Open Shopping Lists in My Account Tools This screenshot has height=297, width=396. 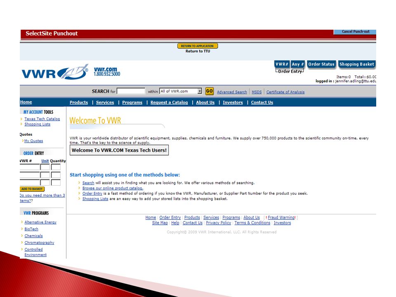tap(38, 124)
